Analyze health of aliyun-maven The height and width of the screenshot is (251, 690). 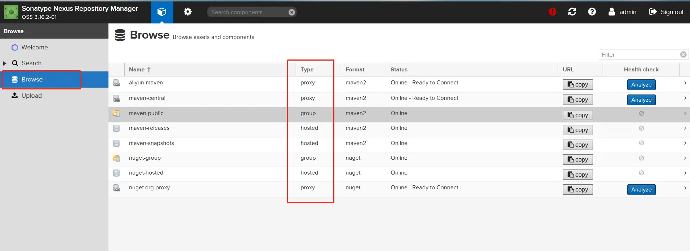point(641,85)
